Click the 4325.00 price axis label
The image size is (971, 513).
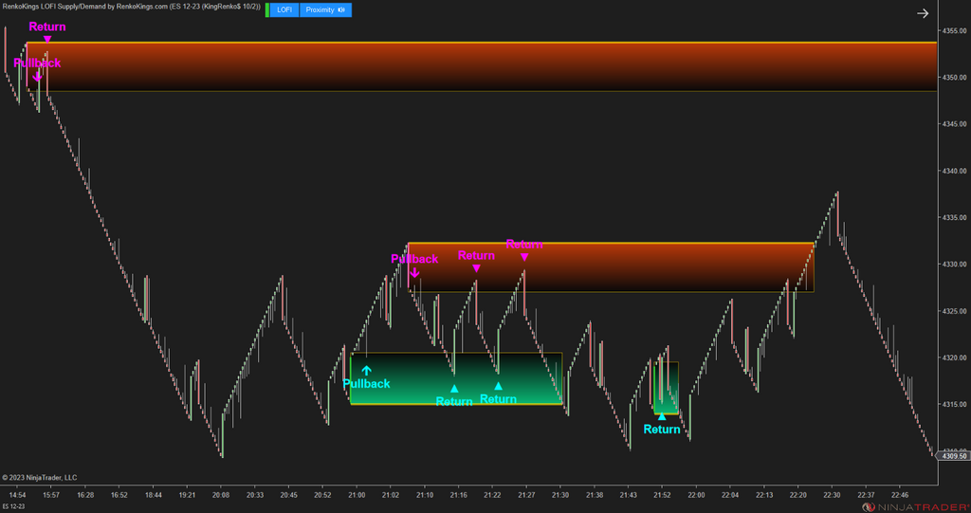(954, 311)
